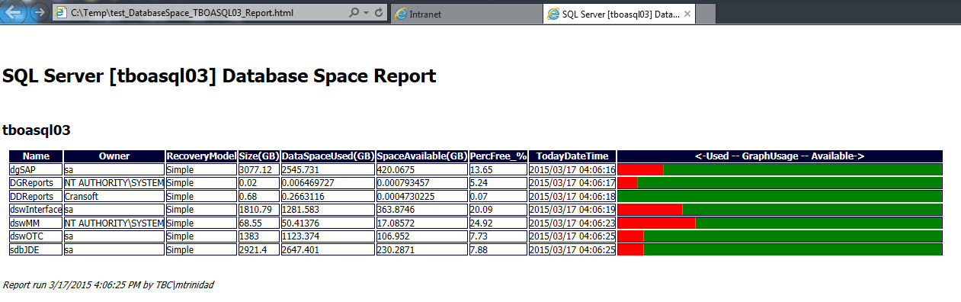Click the percent free value 0.07
Image resolution: width=961 pixels, height=302 pixels.
(498, 196)
